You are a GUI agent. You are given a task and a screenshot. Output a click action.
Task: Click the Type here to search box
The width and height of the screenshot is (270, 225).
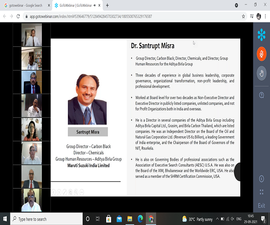click(x=46, y=219)
